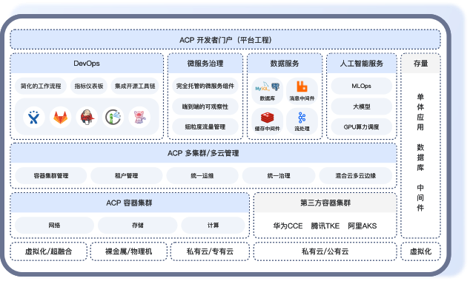Click the 缓存中间件 caption
The width and height of the screenshot is (470, 281).
[x=268, y=129]
